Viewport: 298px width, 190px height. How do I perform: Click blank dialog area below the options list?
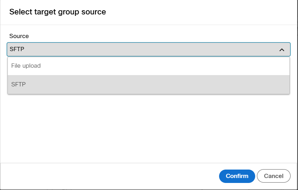click(149, 129)
